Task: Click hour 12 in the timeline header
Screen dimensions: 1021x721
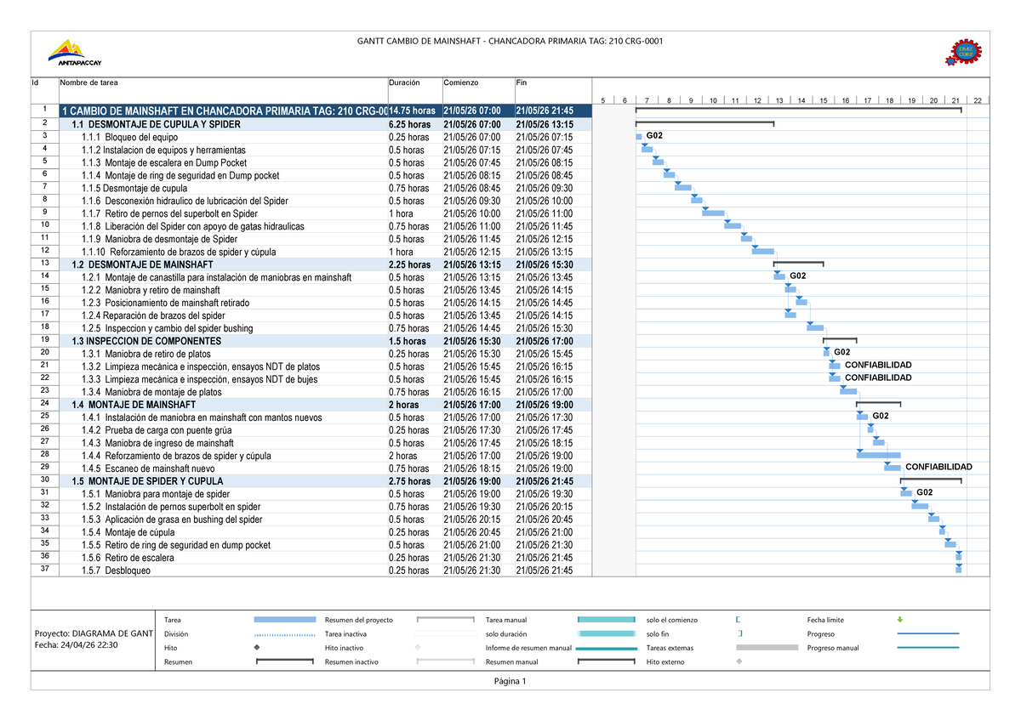Action: pos(756,99)
